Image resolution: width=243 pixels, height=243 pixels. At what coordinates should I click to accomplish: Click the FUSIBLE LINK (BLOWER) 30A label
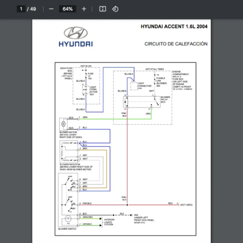tap(161, 81)
